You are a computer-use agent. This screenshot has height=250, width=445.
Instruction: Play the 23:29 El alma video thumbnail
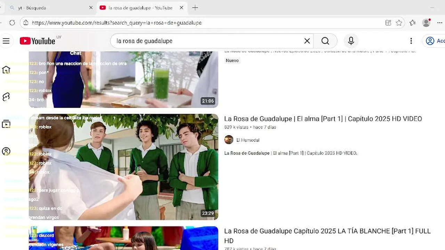tap(123, 167)
